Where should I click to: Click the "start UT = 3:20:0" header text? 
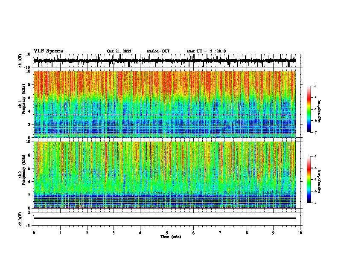[x=206, y=51]
